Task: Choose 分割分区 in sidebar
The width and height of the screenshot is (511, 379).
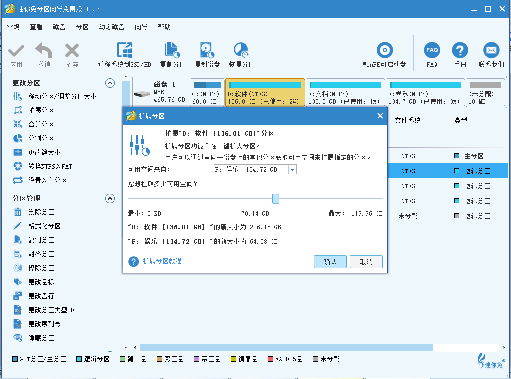Action: click(33, 138)
